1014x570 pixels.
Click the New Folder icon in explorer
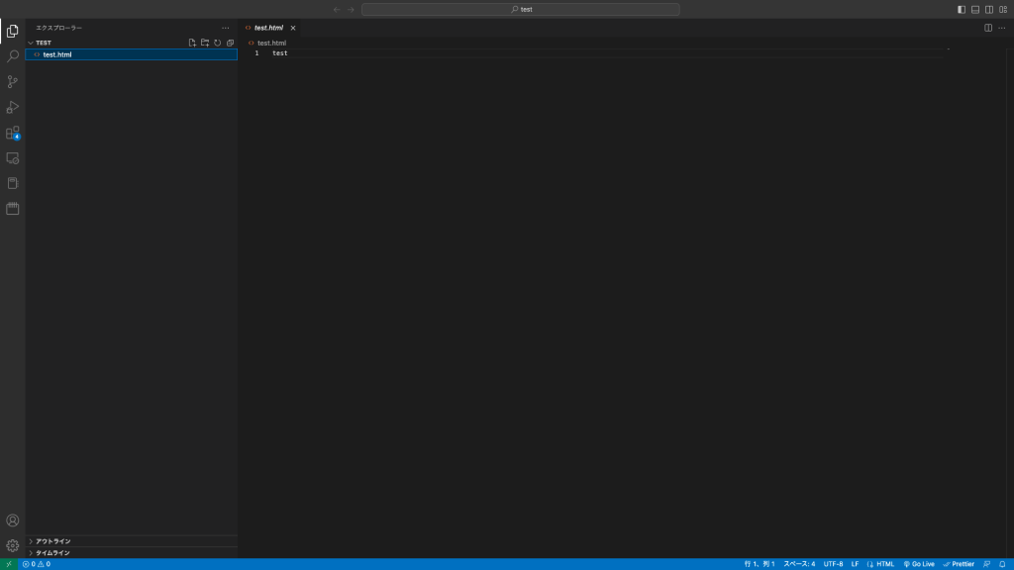coord(205,43)
